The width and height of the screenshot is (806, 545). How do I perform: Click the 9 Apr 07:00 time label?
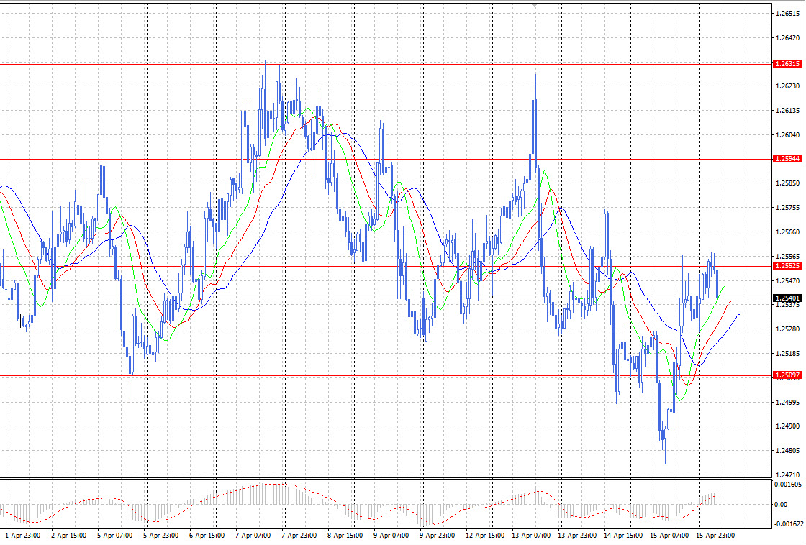tap(391, 535)
